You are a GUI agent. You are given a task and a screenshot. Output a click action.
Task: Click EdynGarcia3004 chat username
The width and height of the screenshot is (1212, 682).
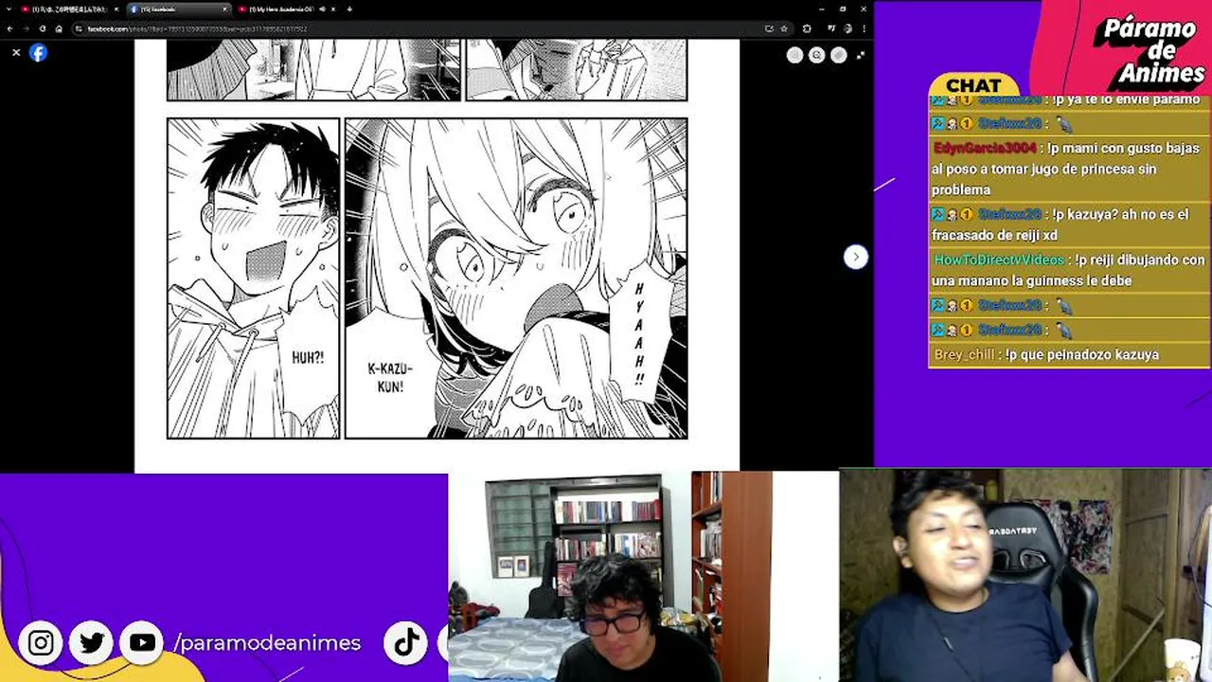(x=985, y=149)
